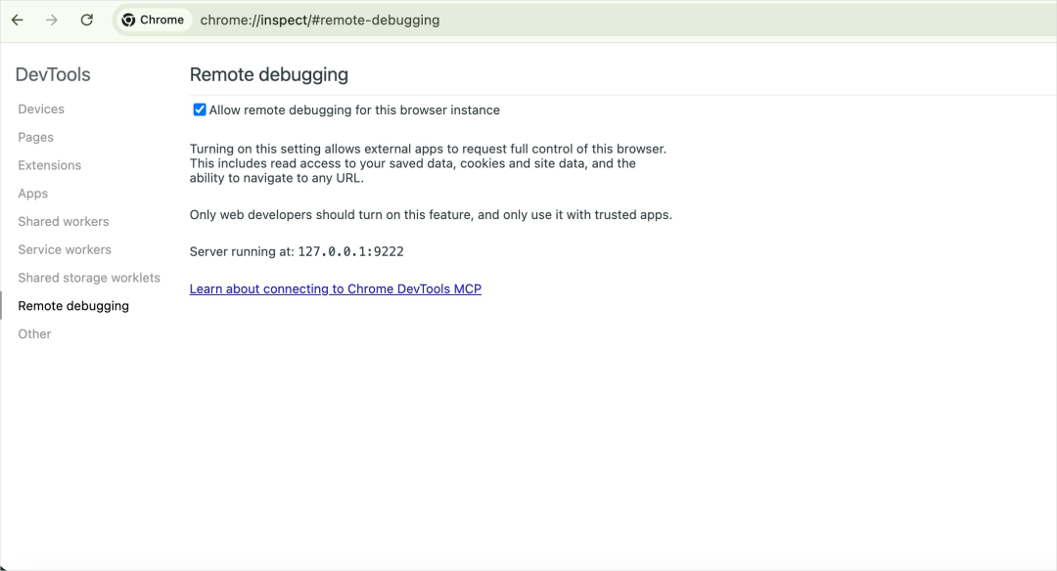Click the 127.0.0.1:9222 server address
The height and width of the screenshot is (571, 1057).
[x=350, y=252]
